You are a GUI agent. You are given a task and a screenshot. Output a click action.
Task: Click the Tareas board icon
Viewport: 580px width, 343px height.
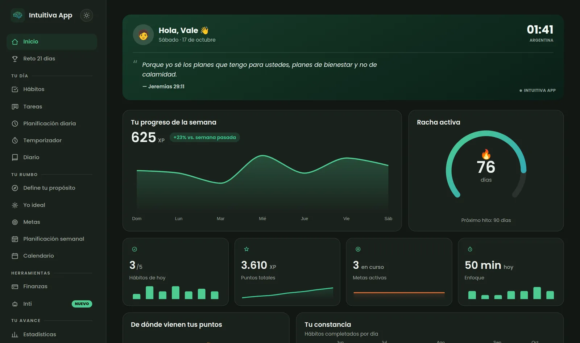[15, 106]
